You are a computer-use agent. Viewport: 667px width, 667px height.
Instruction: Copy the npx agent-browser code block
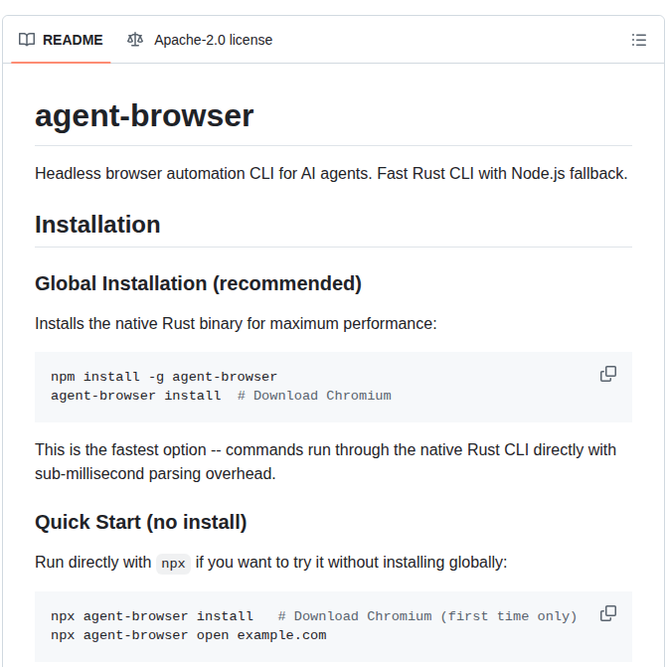click(x=608, y=613)
